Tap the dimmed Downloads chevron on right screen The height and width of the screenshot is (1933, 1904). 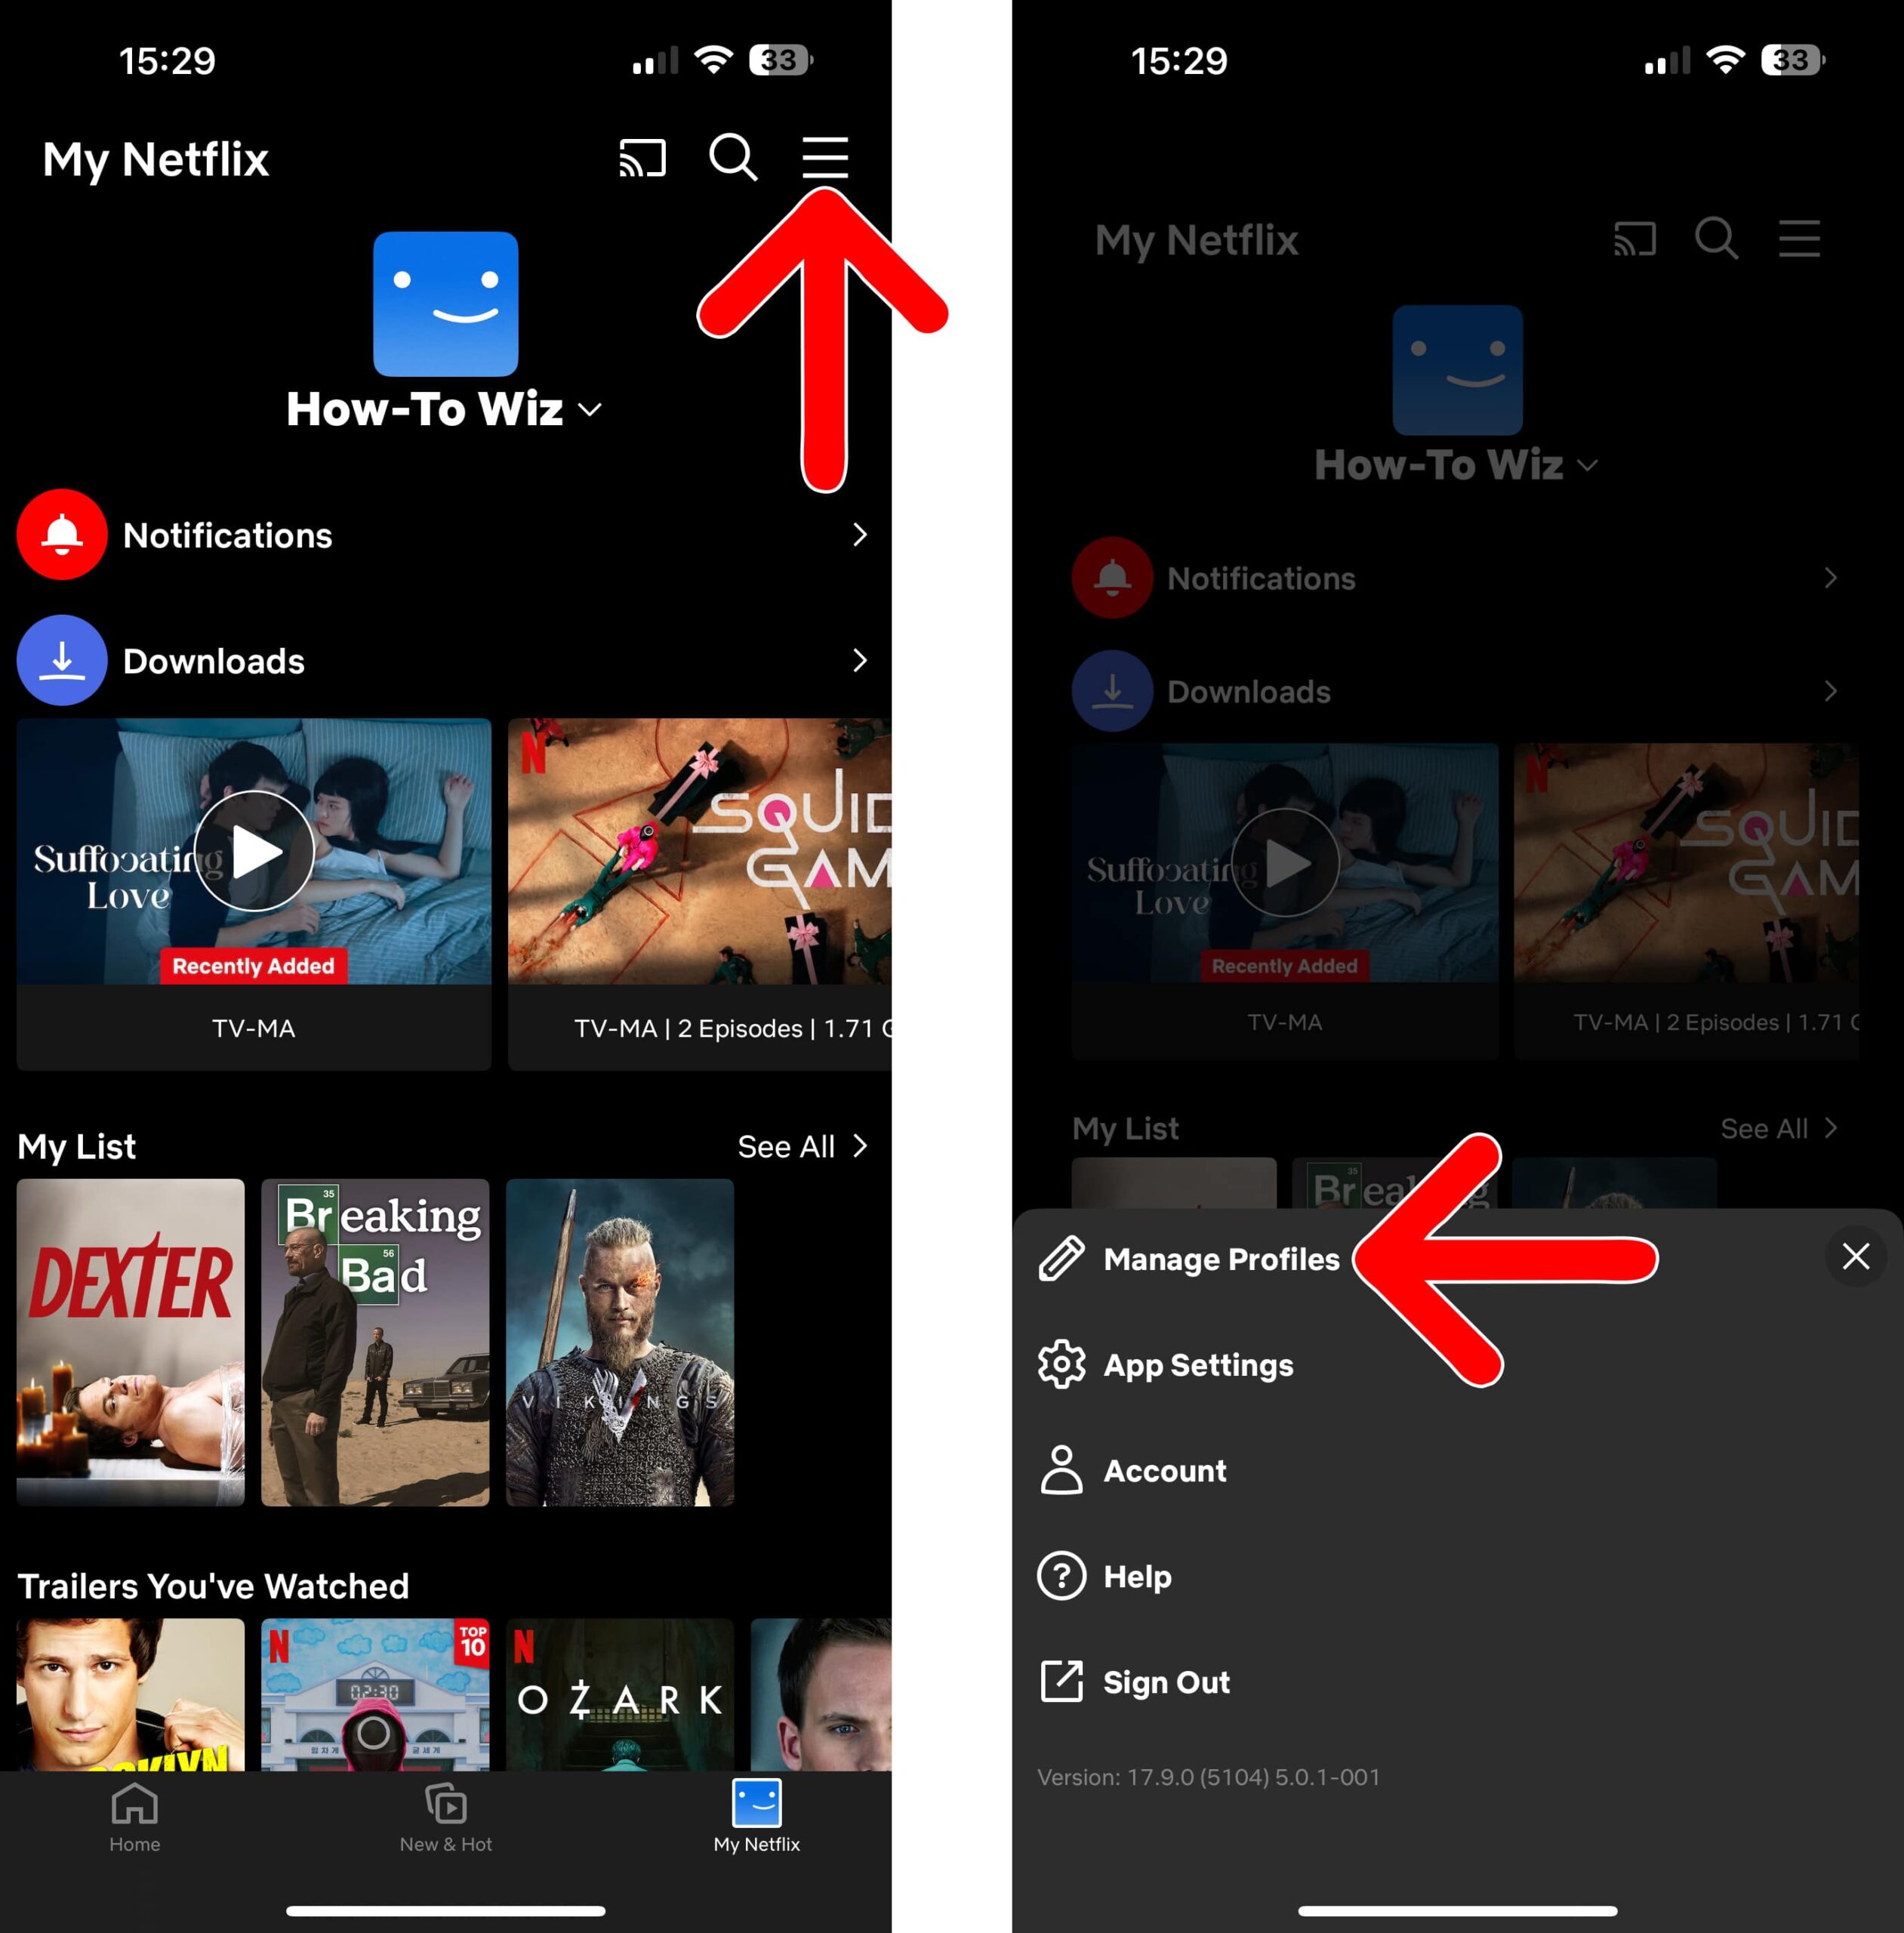tap(1830, 691)
